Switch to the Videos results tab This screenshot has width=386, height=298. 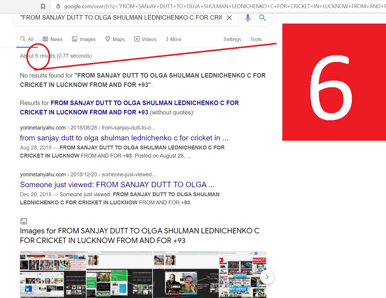click(145, 39)
